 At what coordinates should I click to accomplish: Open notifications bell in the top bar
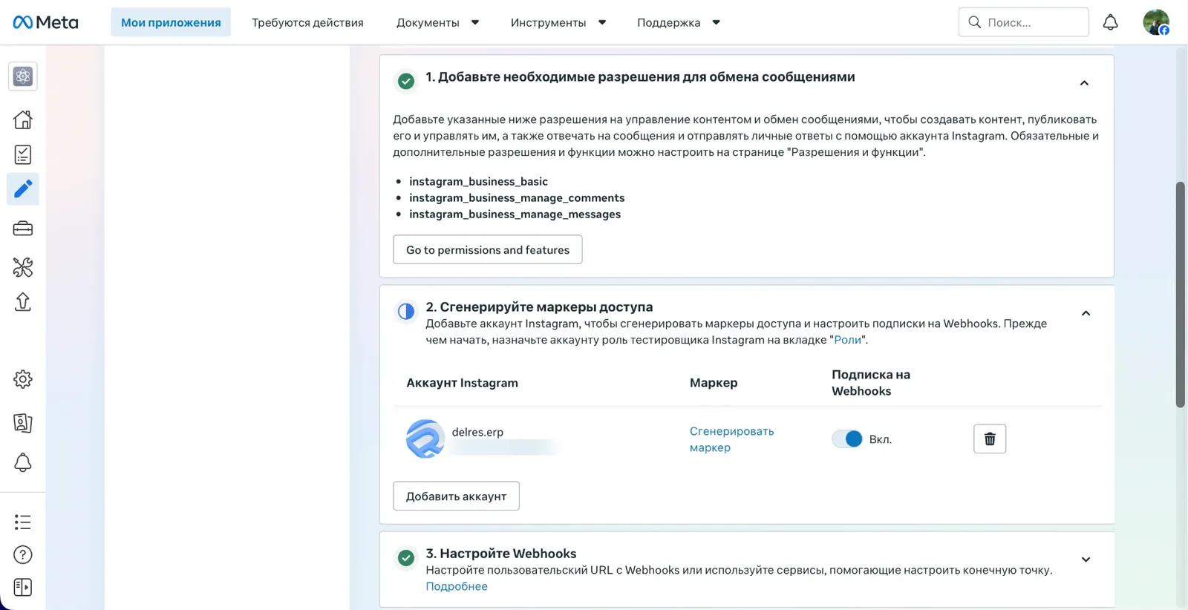(x=1110, y=22)
